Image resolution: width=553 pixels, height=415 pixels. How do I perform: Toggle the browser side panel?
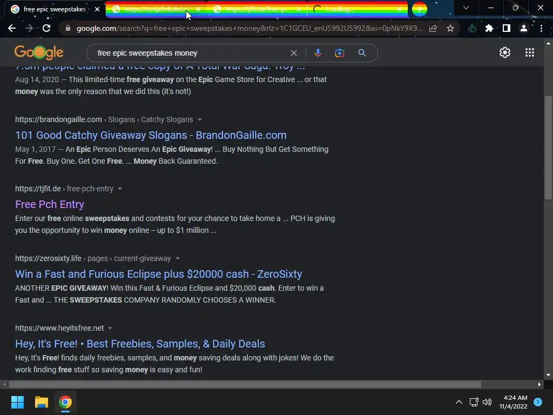click(x=507, y=28)
